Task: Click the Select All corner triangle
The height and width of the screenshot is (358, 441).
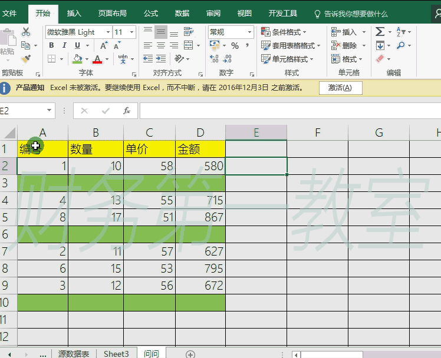Action: (10, 132)
